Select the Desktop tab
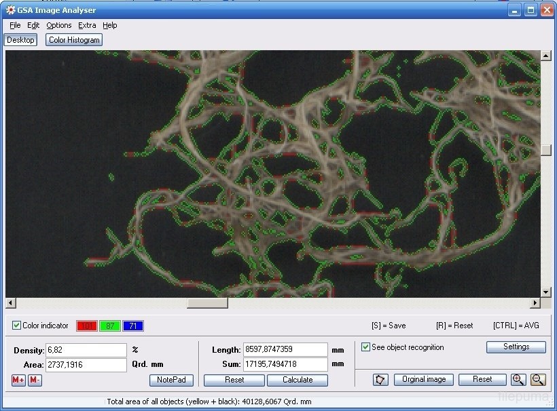This screenshot has height=411, width=557. click(20, 40)
